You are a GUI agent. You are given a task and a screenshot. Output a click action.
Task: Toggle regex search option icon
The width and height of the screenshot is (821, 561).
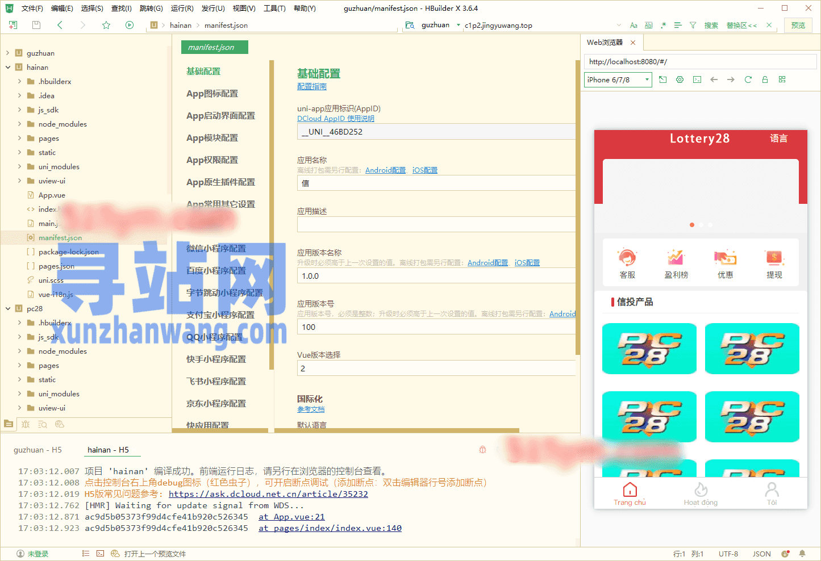(663, 25)
